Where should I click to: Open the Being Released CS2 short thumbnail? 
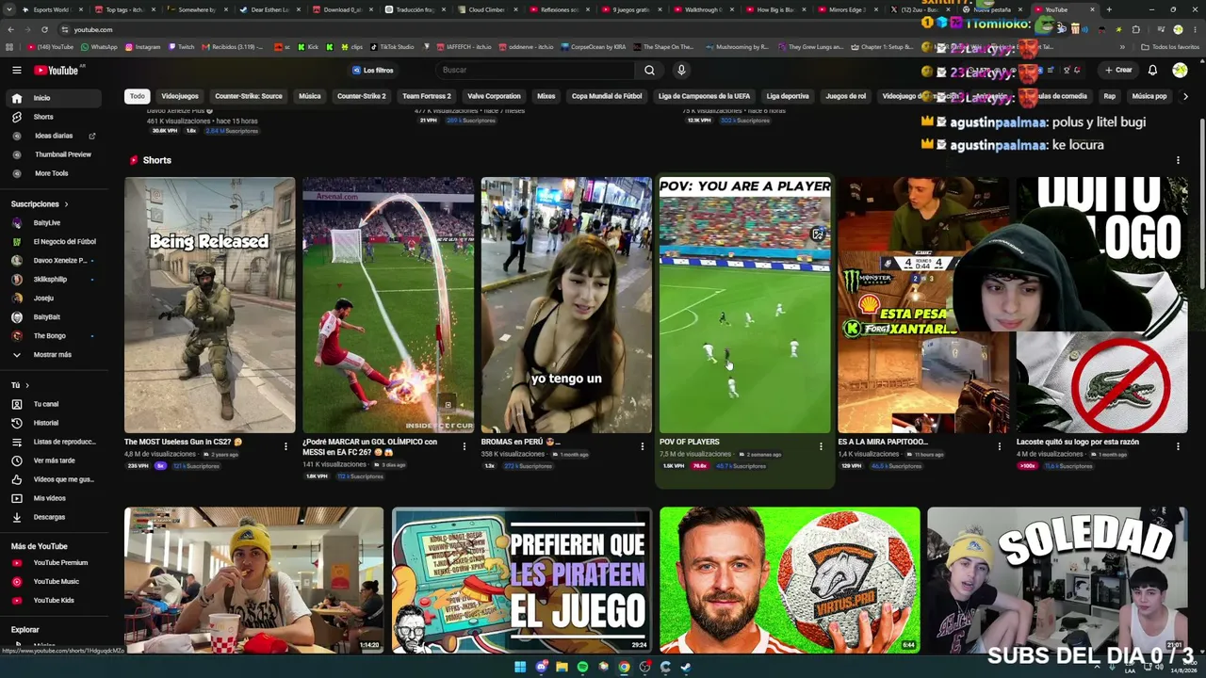point(209,305)
